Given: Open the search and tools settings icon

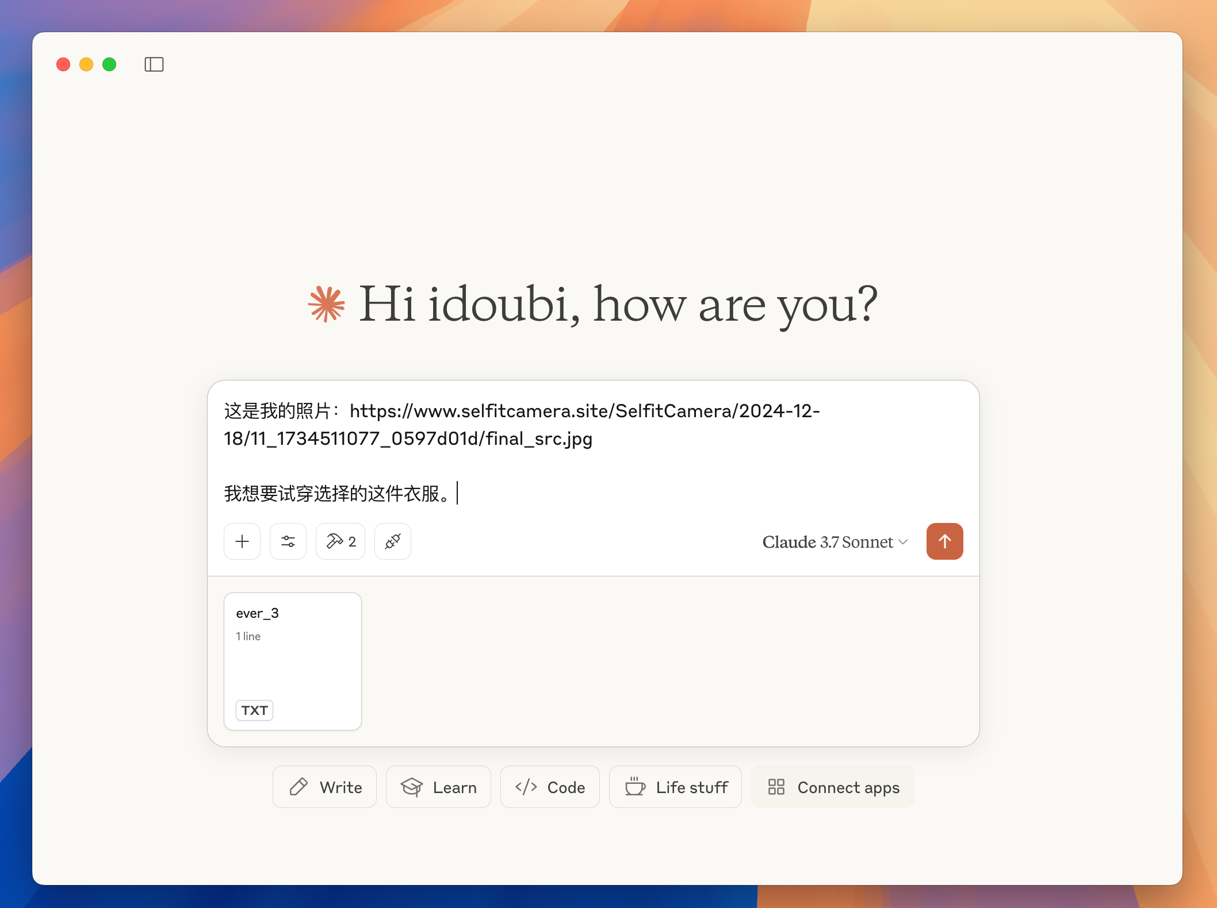Looking at the screenshot, I should point(288,541).
